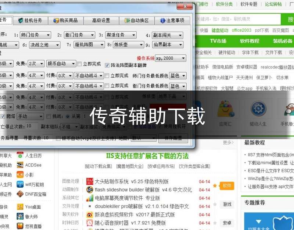The width and height of the screenshot is (294, 230).
Task: Open the 驱动下载合集 link
Action: [98, 166]
